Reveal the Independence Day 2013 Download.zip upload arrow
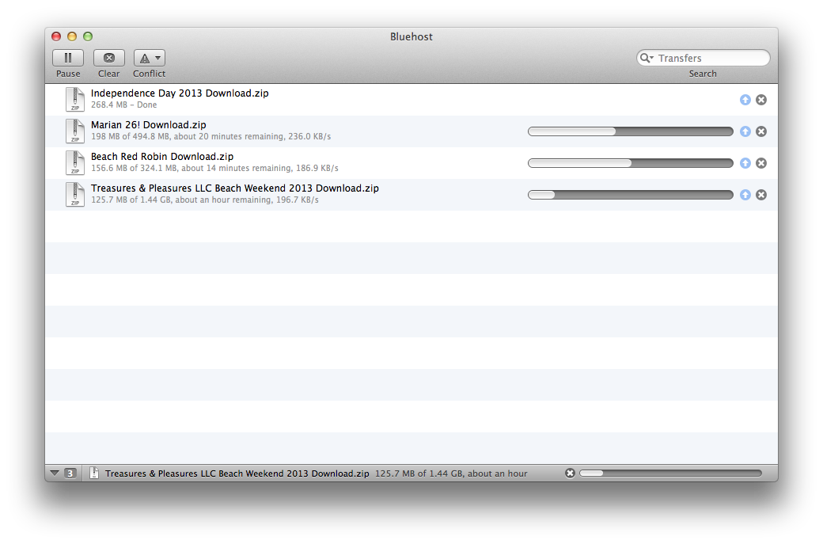 (745, 100)
